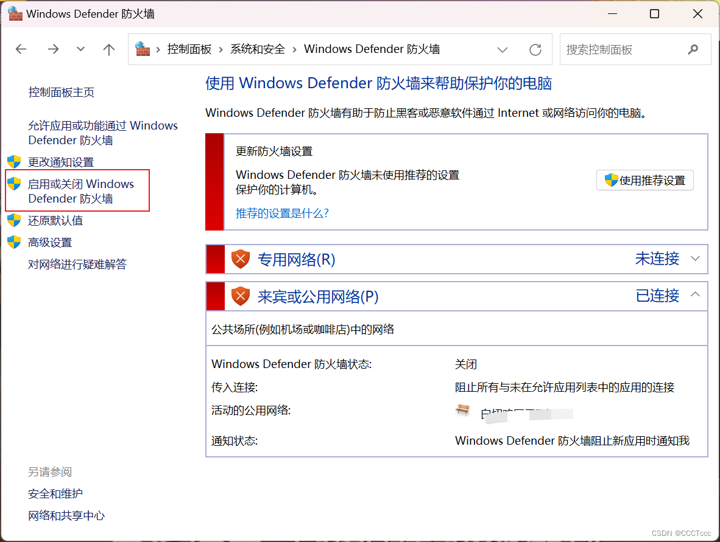Click 传入连接: label

(x=234, y=387)
